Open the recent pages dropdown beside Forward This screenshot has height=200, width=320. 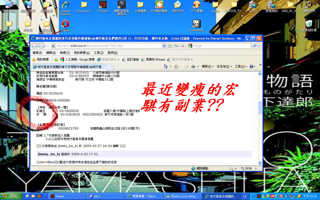point(47,46)
